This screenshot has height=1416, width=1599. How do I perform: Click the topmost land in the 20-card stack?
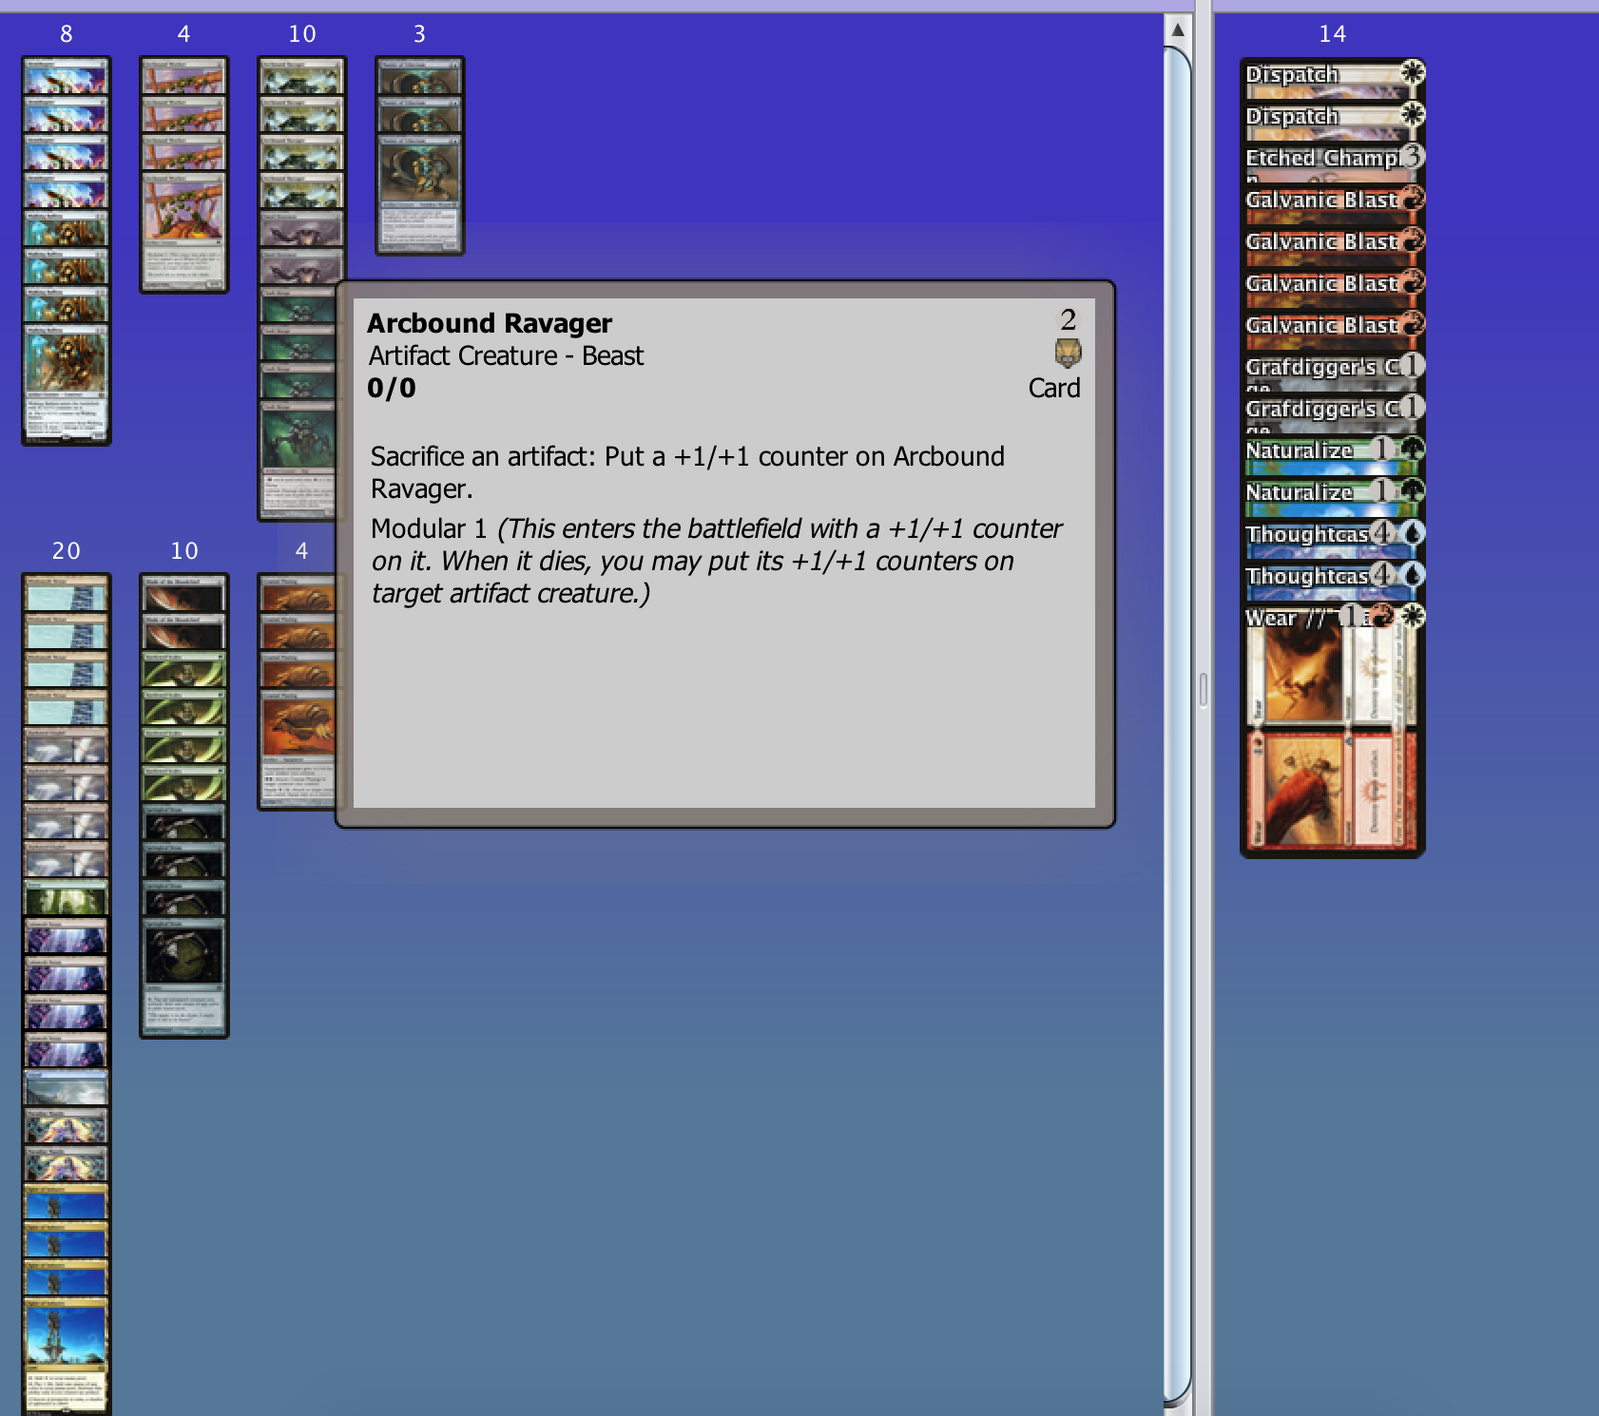[67, 593]
